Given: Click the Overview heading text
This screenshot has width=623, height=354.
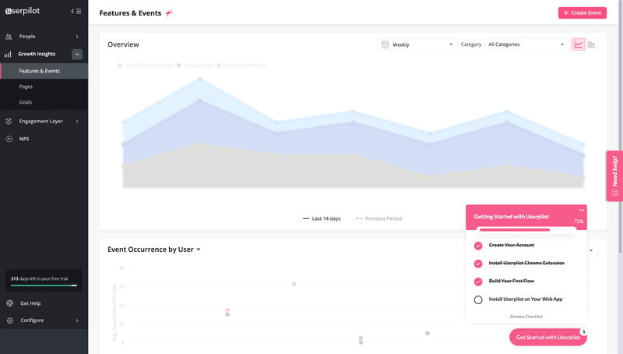Looking at the screenshot, I should click(123, 44).
